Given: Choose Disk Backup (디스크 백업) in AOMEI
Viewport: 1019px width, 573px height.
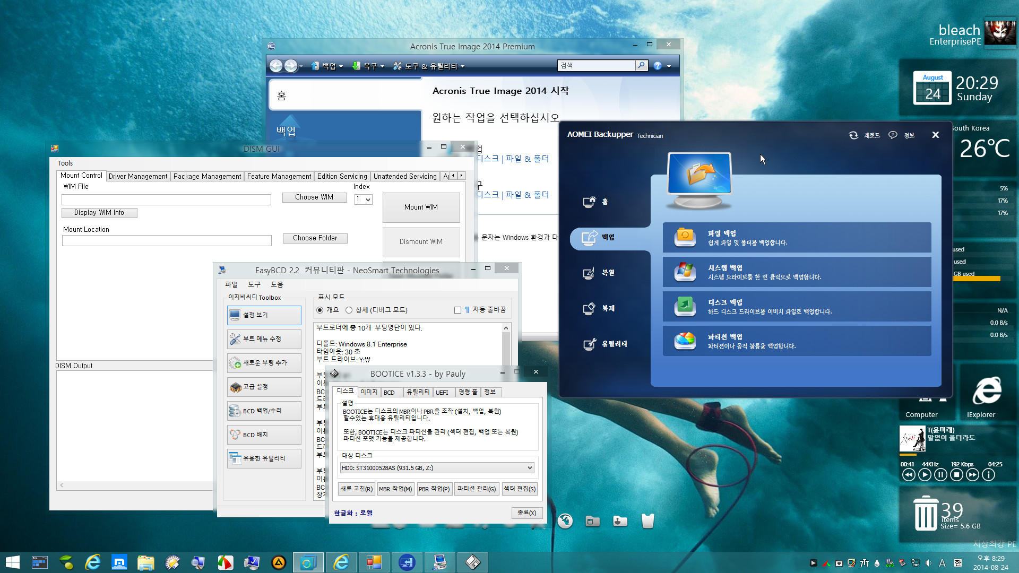Looking at the screenshot, I should pos(797,306).
